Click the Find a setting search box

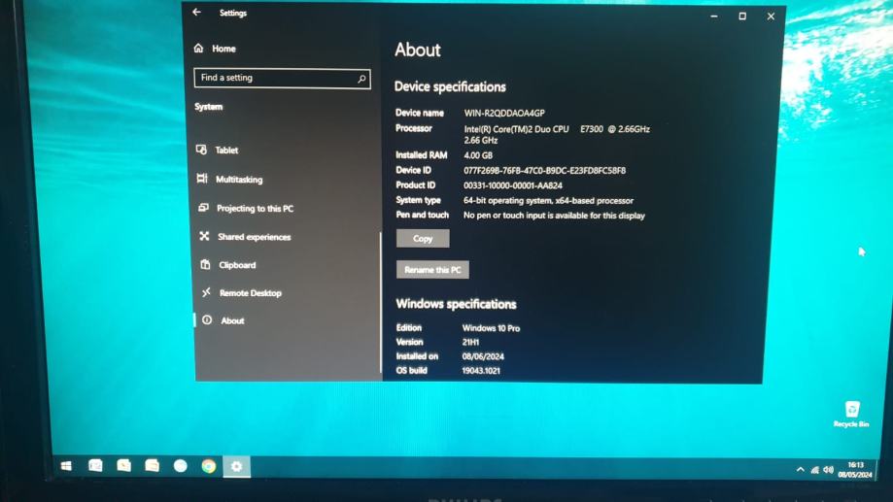click(282, 78)
